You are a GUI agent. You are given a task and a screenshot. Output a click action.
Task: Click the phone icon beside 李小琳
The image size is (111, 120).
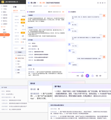29,3
